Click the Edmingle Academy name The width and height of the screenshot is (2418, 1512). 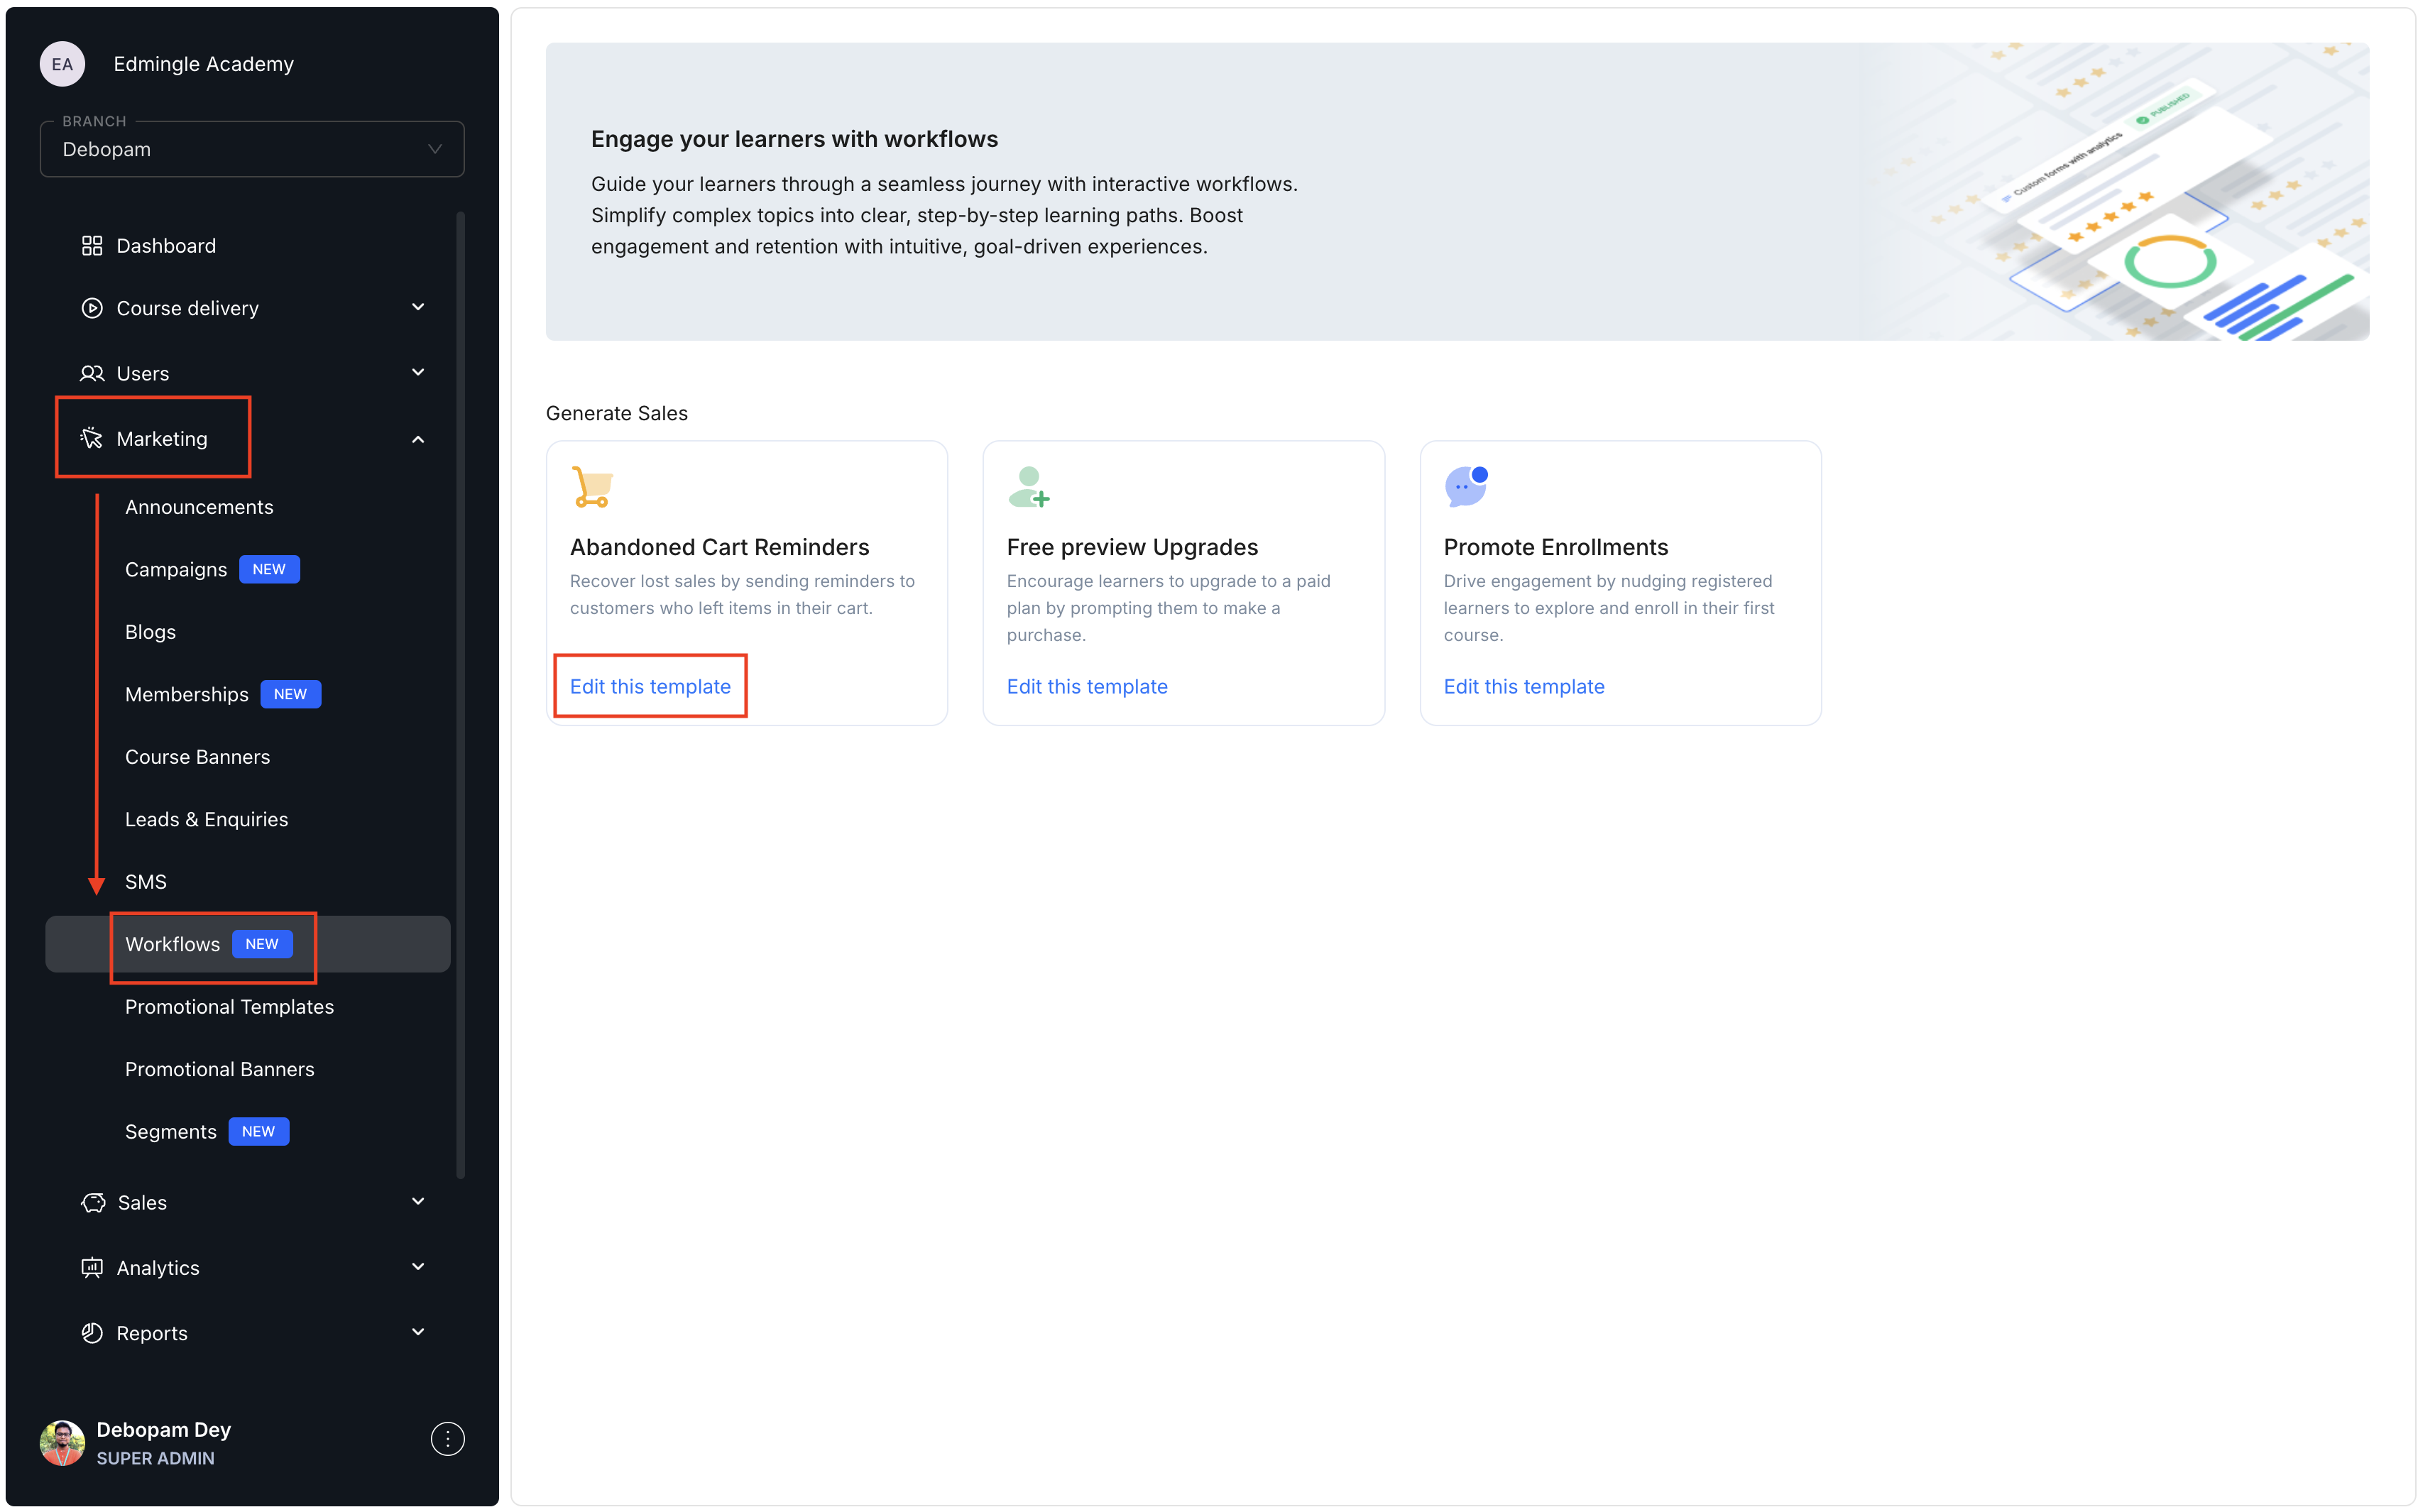204,64
